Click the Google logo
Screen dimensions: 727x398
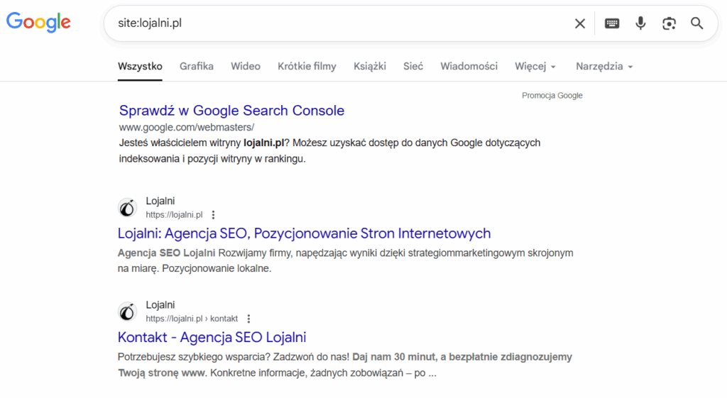coord(38,23)
